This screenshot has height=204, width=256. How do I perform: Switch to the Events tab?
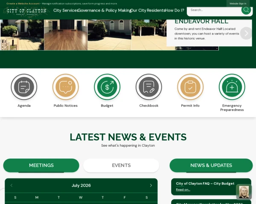[x=121, y=165]
